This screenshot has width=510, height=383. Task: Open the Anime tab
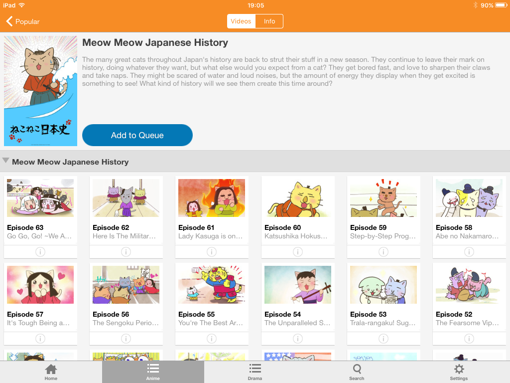click(x=153, y=372)
